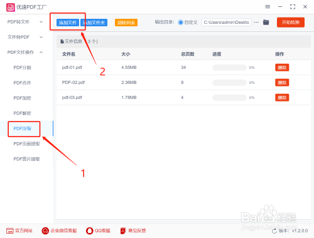
Task: Click the 意见反馈 feedback icon
Action: [123, 230]
